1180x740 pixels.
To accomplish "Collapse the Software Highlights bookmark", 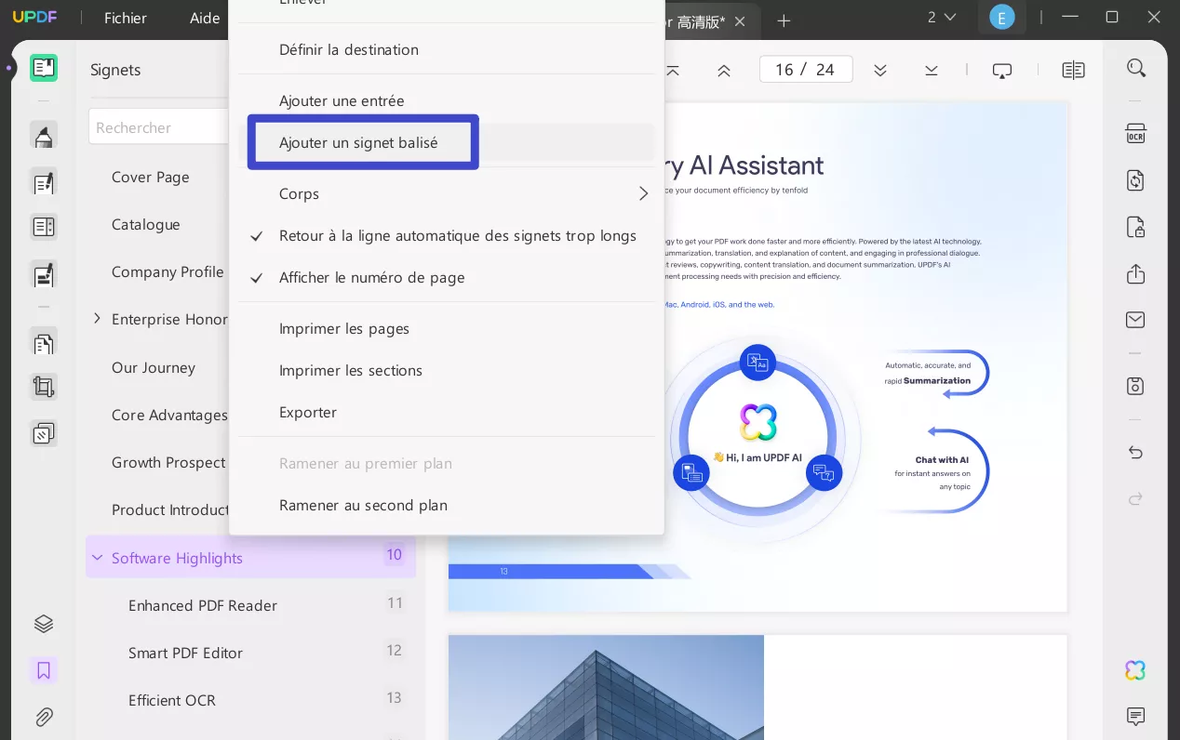I will point(97,558).
